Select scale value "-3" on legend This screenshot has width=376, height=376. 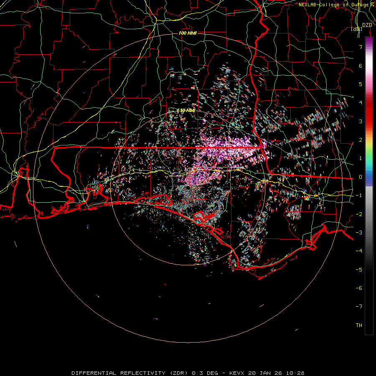[359, 233]
